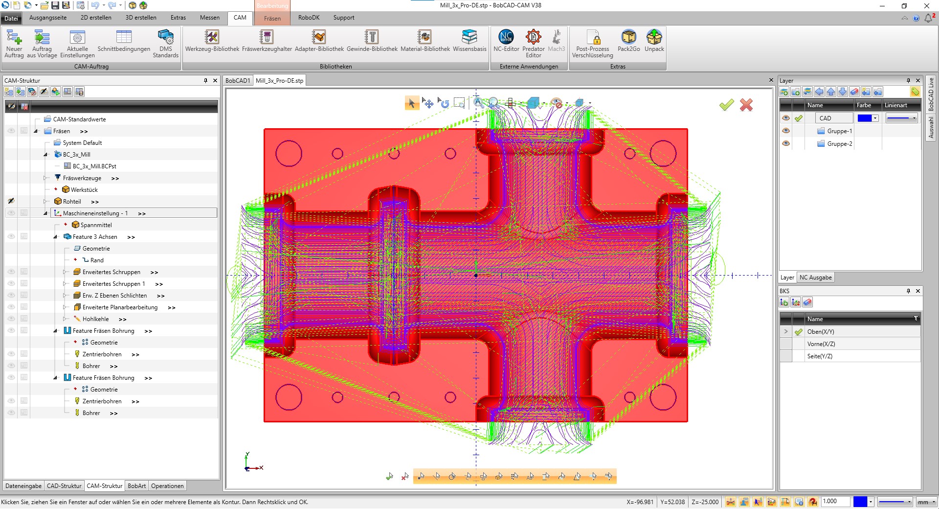Activate the rotate view tool in the viewport
The height and width of the screenshot is (509, 939).
444,103
